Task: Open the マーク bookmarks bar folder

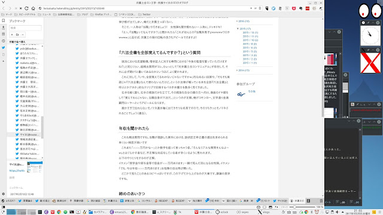Action: click(7, 14)
